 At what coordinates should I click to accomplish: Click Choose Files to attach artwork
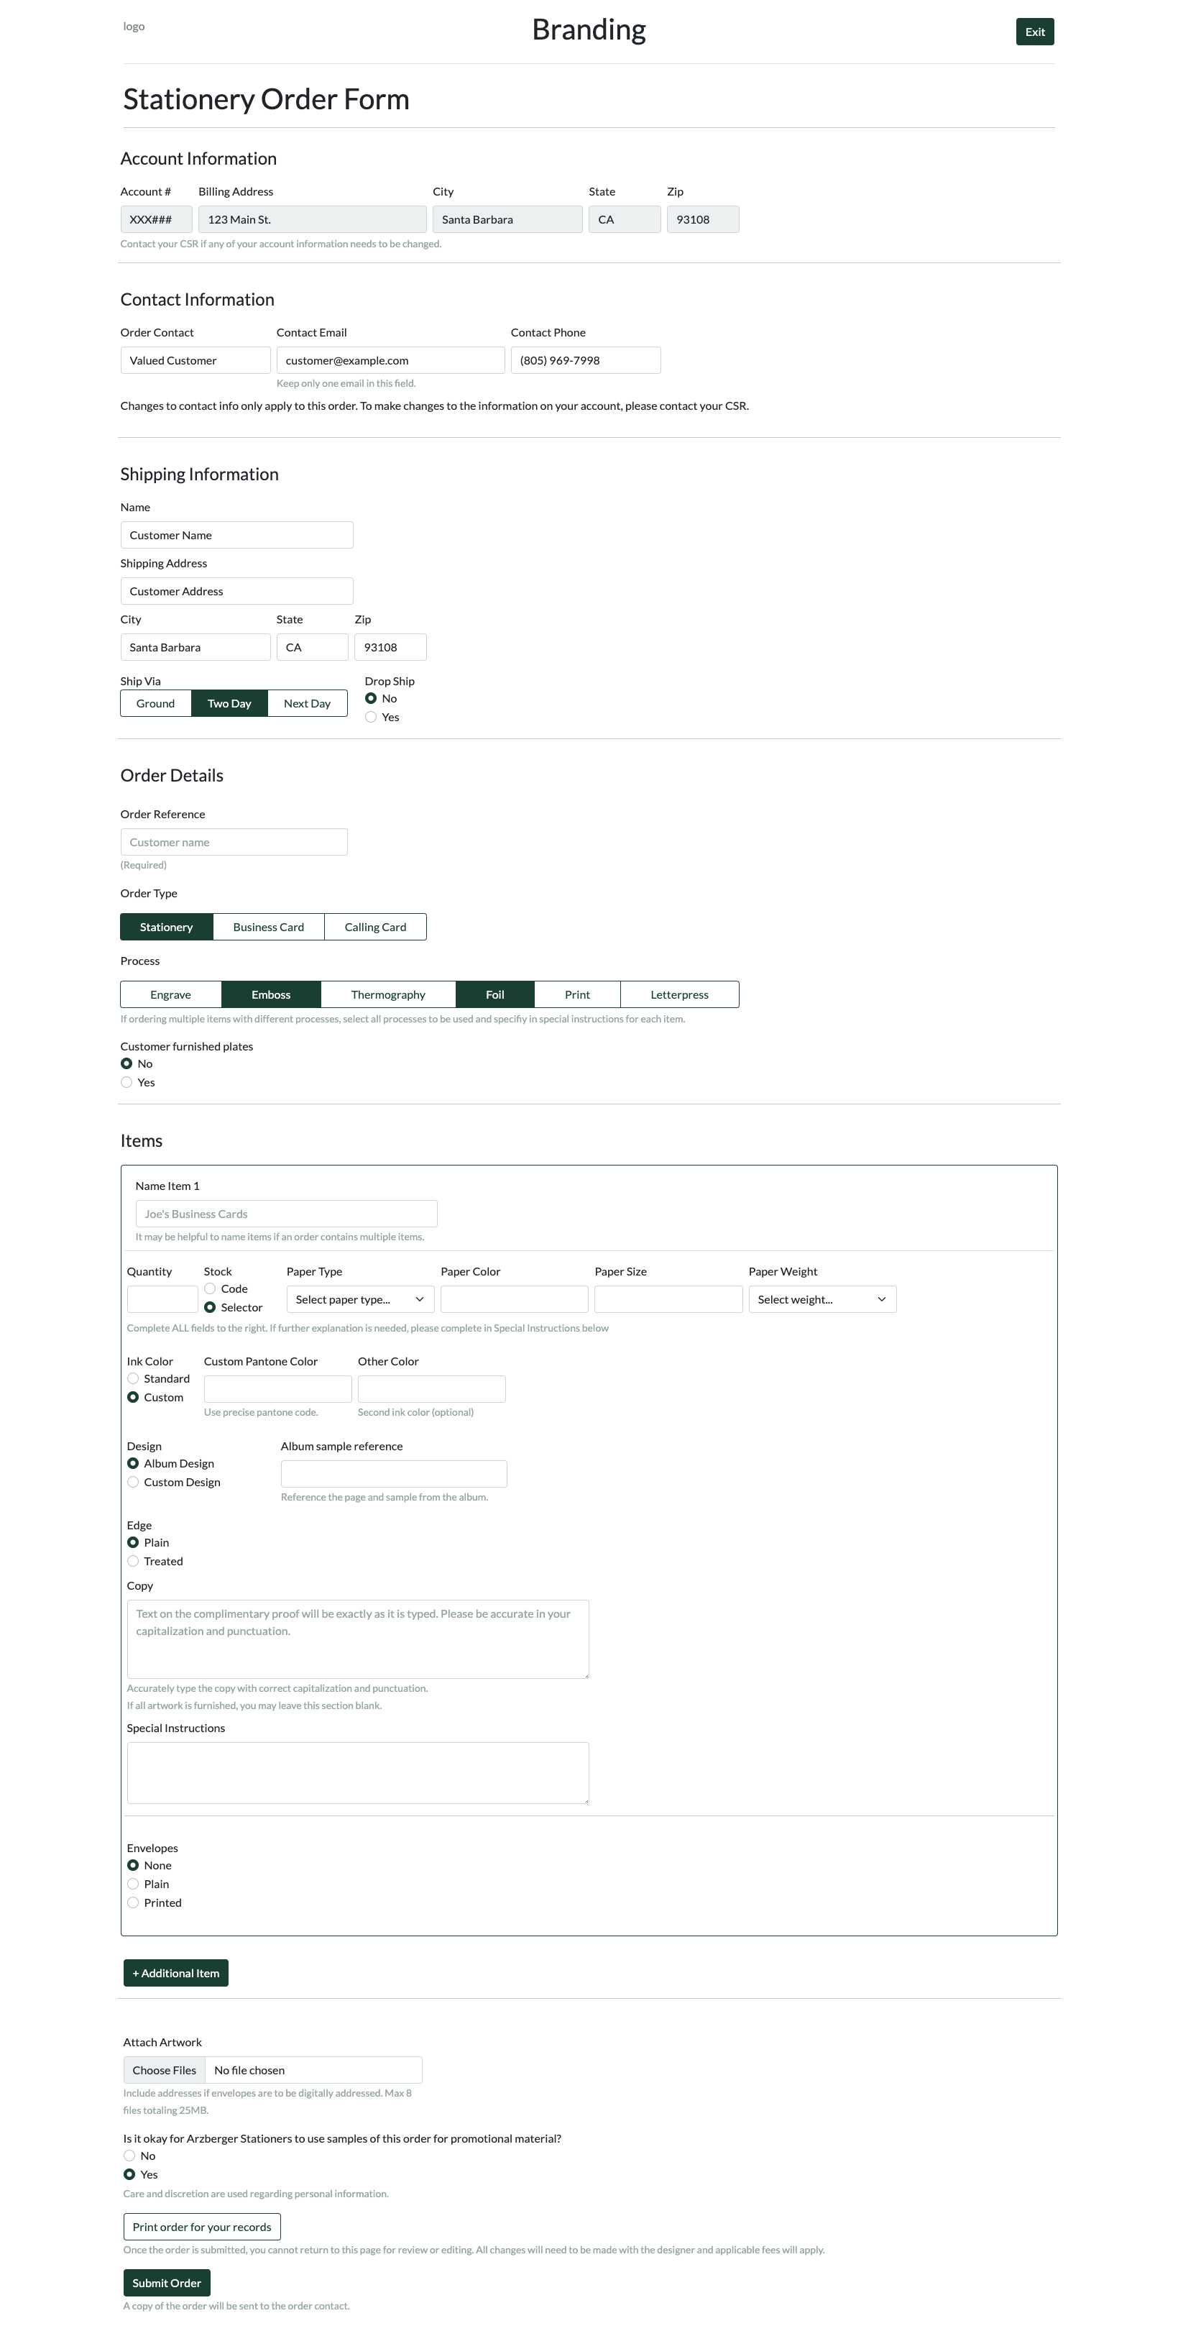(165, 2071)
